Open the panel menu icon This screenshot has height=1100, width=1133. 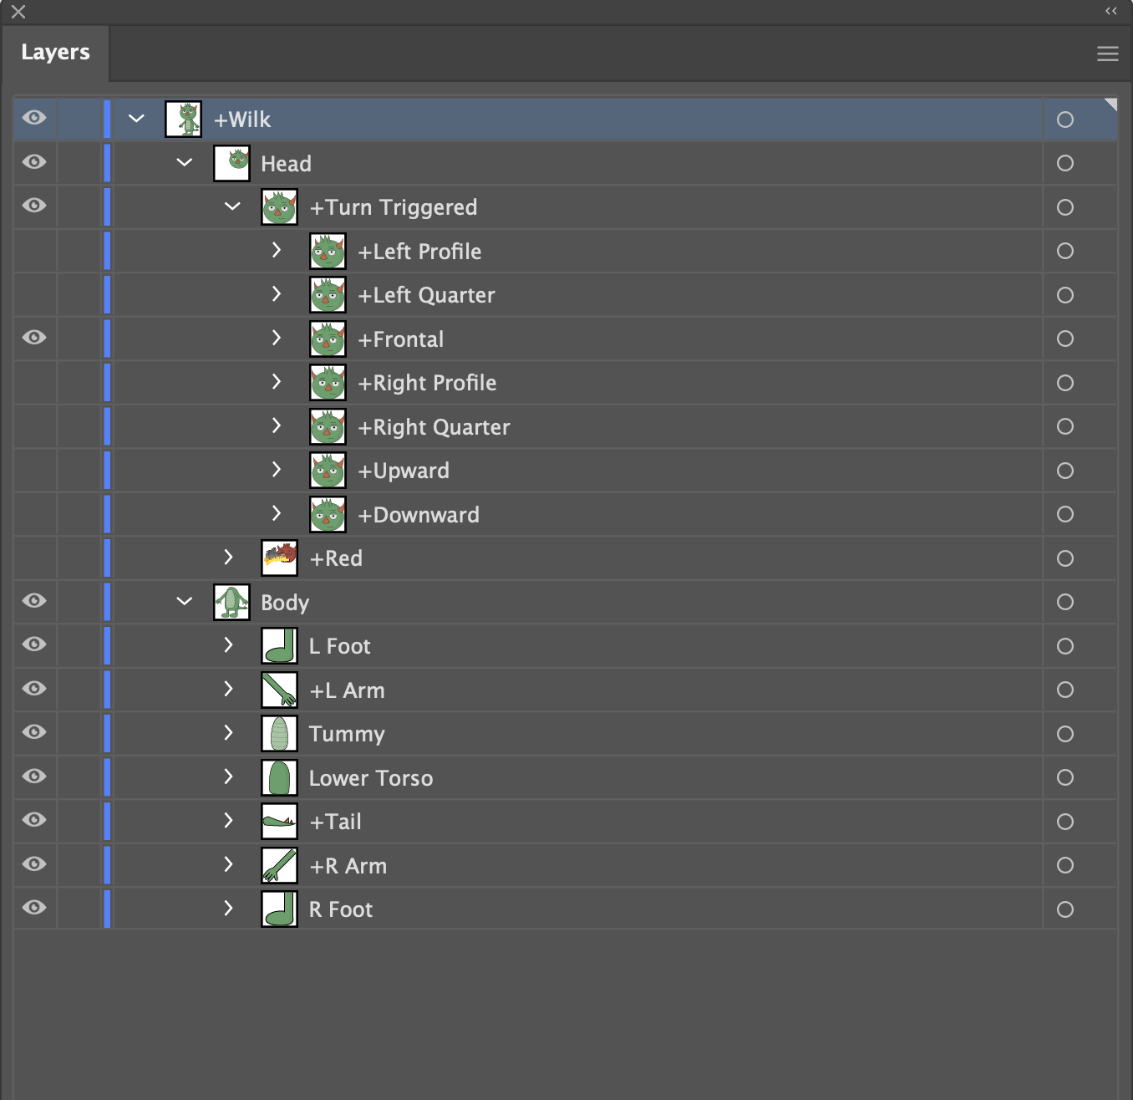tap(1107, 53)
